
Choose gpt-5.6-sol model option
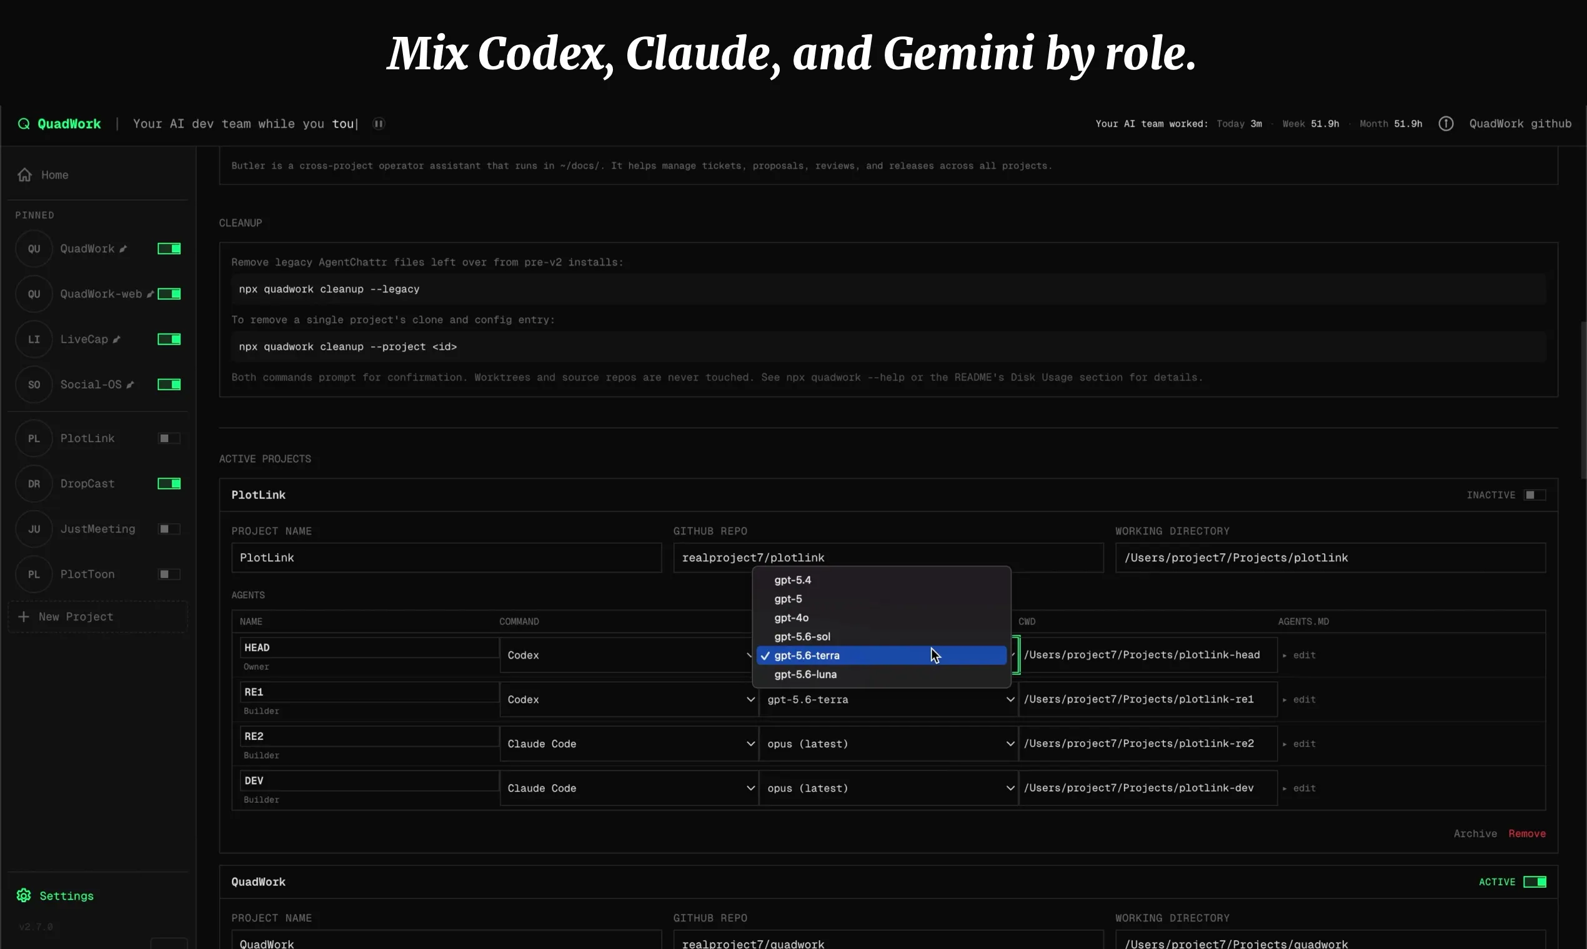point(881,637)
